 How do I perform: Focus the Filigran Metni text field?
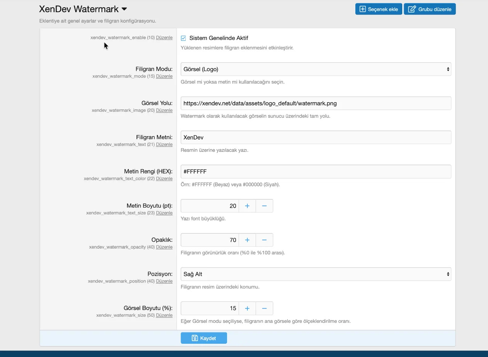tap(316, 137)
